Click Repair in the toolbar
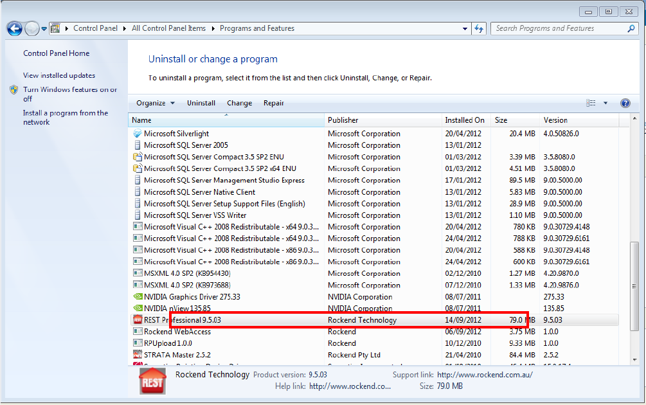646x405 pixels. (274, 103)
